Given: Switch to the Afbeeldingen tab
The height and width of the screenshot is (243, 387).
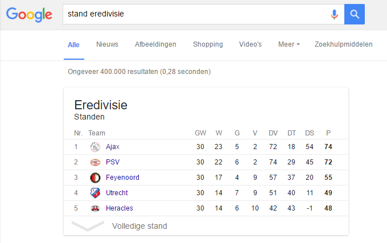Looking at the screenshot, I should pyautogui.click(x=155, y=44).
